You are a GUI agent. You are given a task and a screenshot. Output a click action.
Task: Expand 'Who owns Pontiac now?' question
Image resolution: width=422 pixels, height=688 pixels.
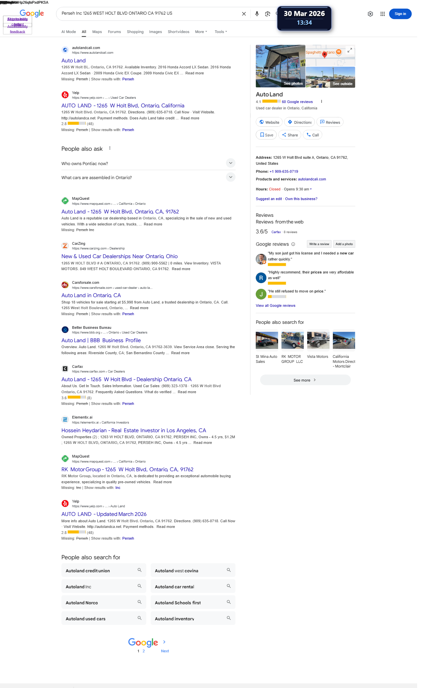point(148,163)
